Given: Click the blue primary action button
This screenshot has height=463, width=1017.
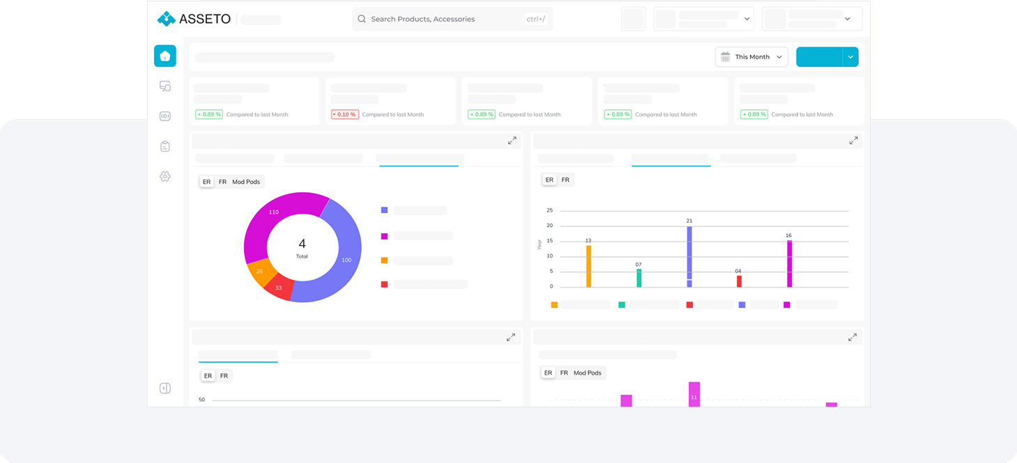Looking at the screenshot, I should 819,57.
